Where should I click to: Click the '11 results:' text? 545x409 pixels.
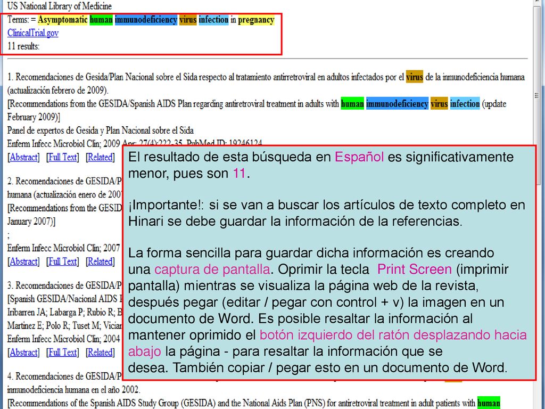23,46
